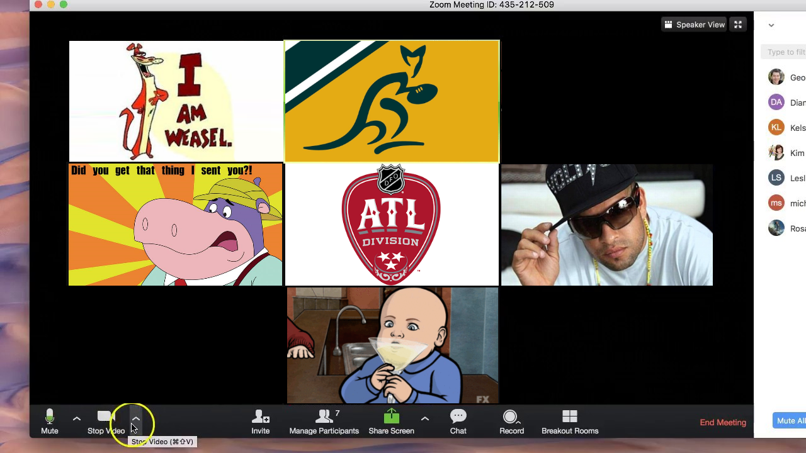806x453 pixels.
Task: Open Manage Participants panel
Action: (x=324, y=422)
